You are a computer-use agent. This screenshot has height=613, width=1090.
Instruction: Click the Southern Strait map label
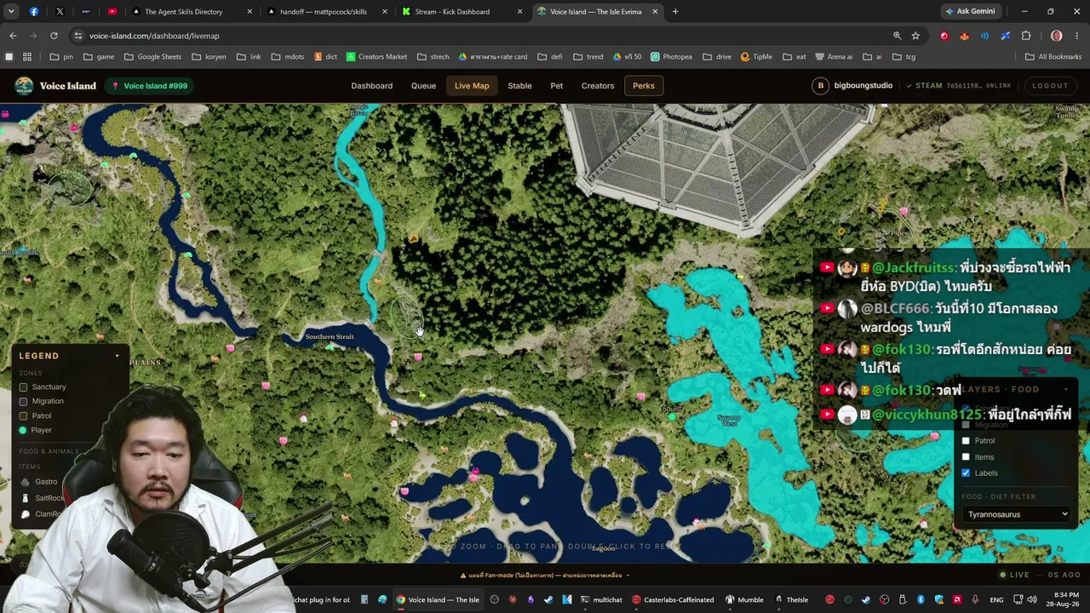pyautogui.click(x=330, y=337)
